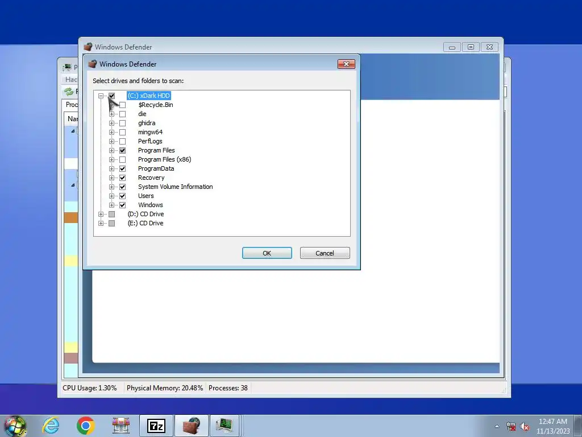Open the Windows Start menu
582x437 pixels.
tap(15, 426)
